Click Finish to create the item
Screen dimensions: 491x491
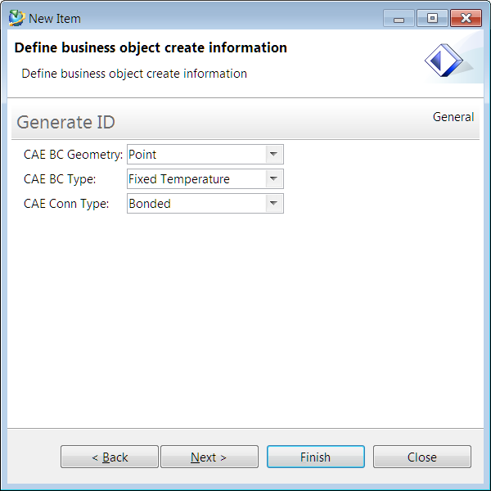(x=315, y=457)
